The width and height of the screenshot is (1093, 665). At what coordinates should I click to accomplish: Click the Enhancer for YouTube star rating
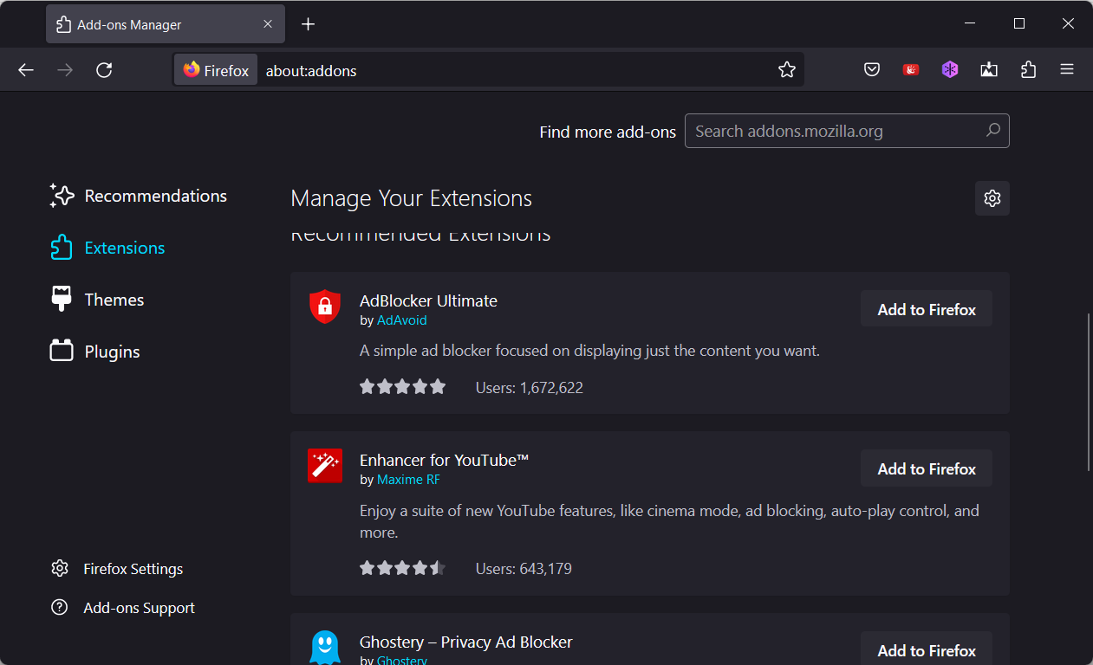tap(402, 568)
